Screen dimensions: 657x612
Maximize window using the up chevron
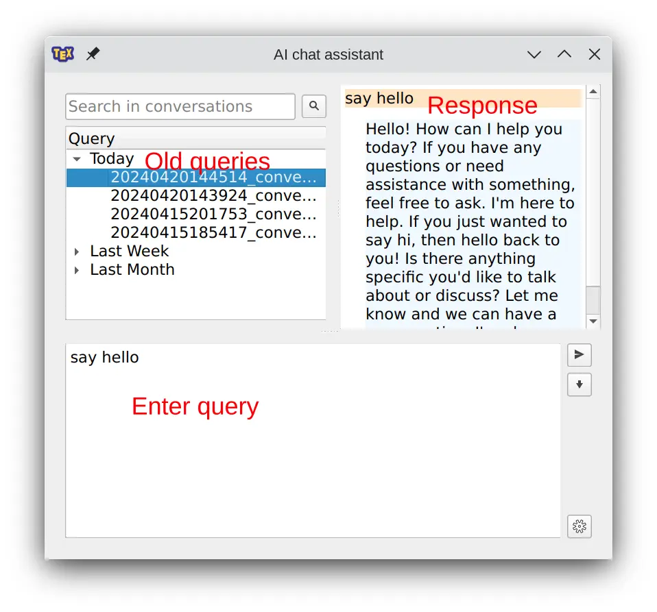[564, 55]
